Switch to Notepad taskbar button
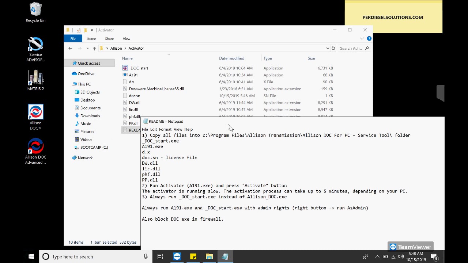The width and height of the screenshot is (468, 263). pyautogui.click(x=225, y=256)
